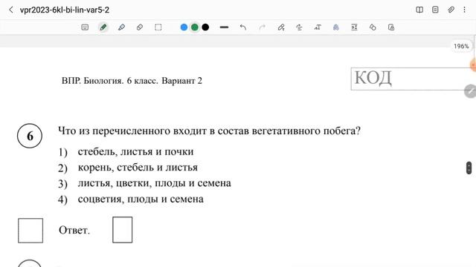The image size is (476, 267).
Task: Redo the last undone action
Action: (263, 27)
